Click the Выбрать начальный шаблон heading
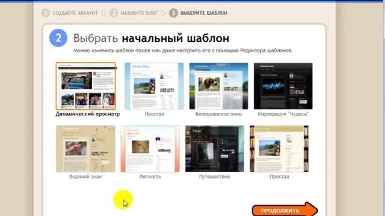385x216 pixels. [x=151, y=38]
